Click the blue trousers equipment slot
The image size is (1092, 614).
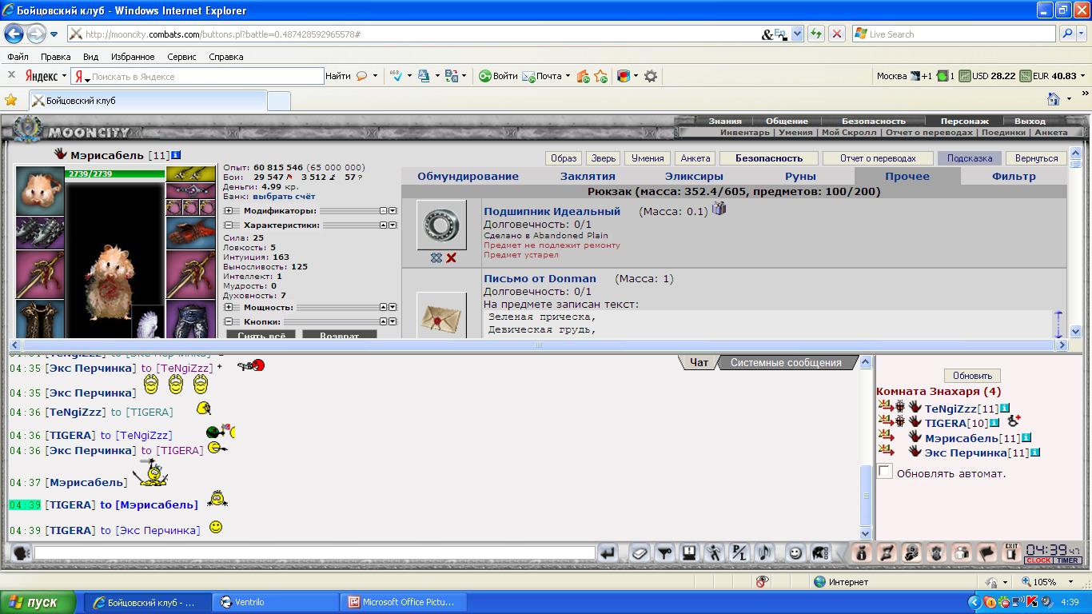coord(191,319)
